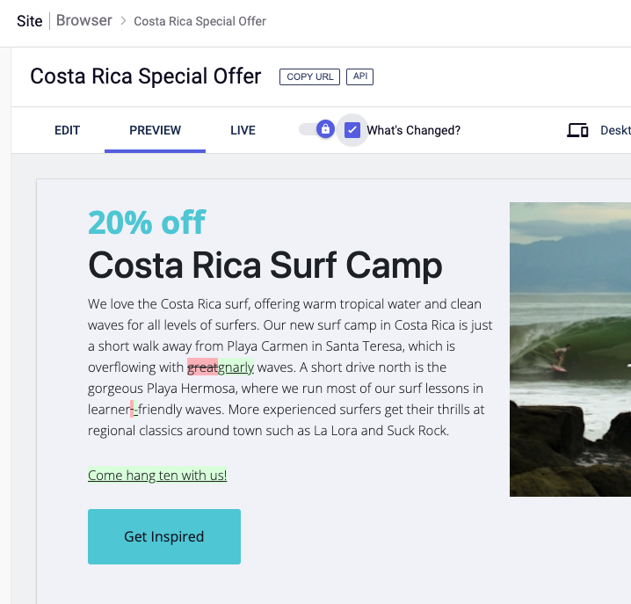Open Browser from the breadcrumb

84,21
